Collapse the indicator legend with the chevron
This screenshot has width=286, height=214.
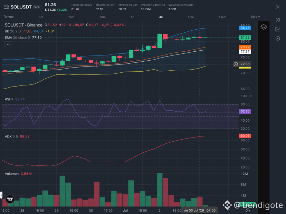coord(8,44)
